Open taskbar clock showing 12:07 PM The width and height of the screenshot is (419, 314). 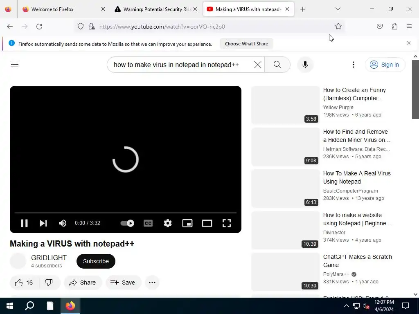(384, 306)
